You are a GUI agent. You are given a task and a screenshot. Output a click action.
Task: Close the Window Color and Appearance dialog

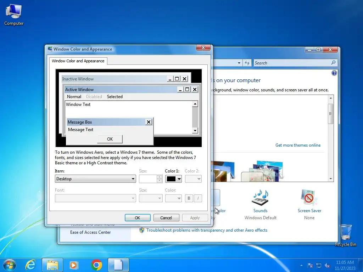point(203,48)
